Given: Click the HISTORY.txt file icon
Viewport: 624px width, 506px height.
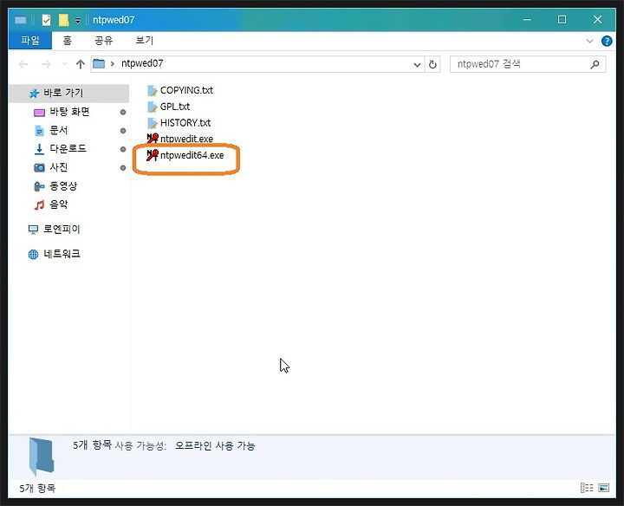Looking at the screenshot, I should (x=152, y=123).
